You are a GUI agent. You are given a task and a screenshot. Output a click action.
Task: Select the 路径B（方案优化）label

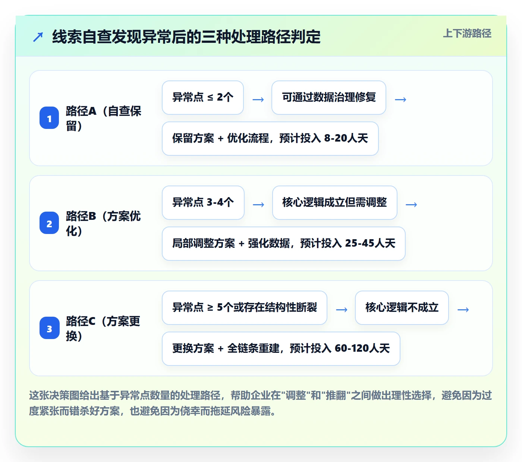pyautogui.click(x=104, y=223)
